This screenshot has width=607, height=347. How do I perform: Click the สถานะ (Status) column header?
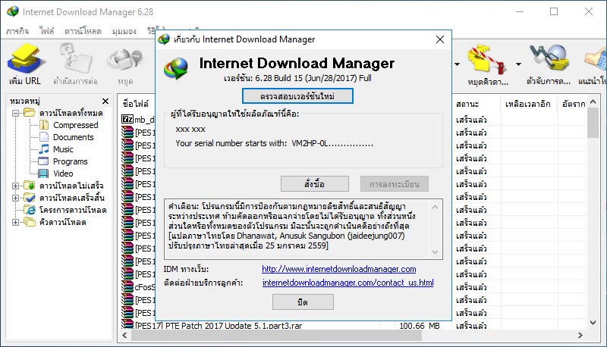[467, 104]
